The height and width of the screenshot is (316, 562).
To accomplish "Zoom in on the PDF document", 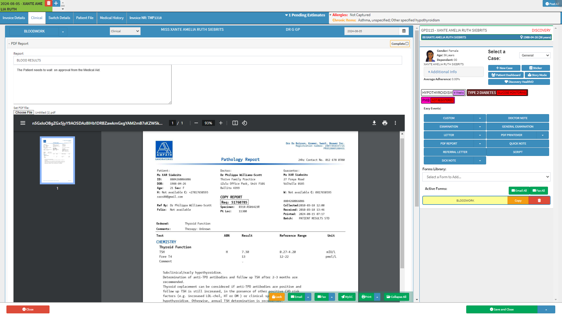I will click(x=221, y=123).
